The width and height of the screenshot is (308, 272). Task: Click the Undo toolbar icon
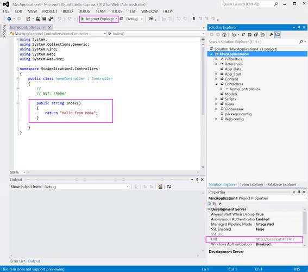[59, 19]
